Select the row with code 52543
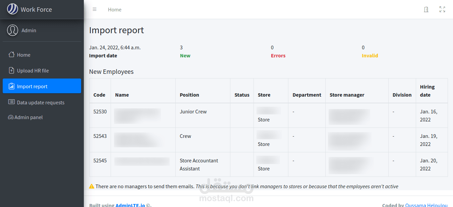 100,136
